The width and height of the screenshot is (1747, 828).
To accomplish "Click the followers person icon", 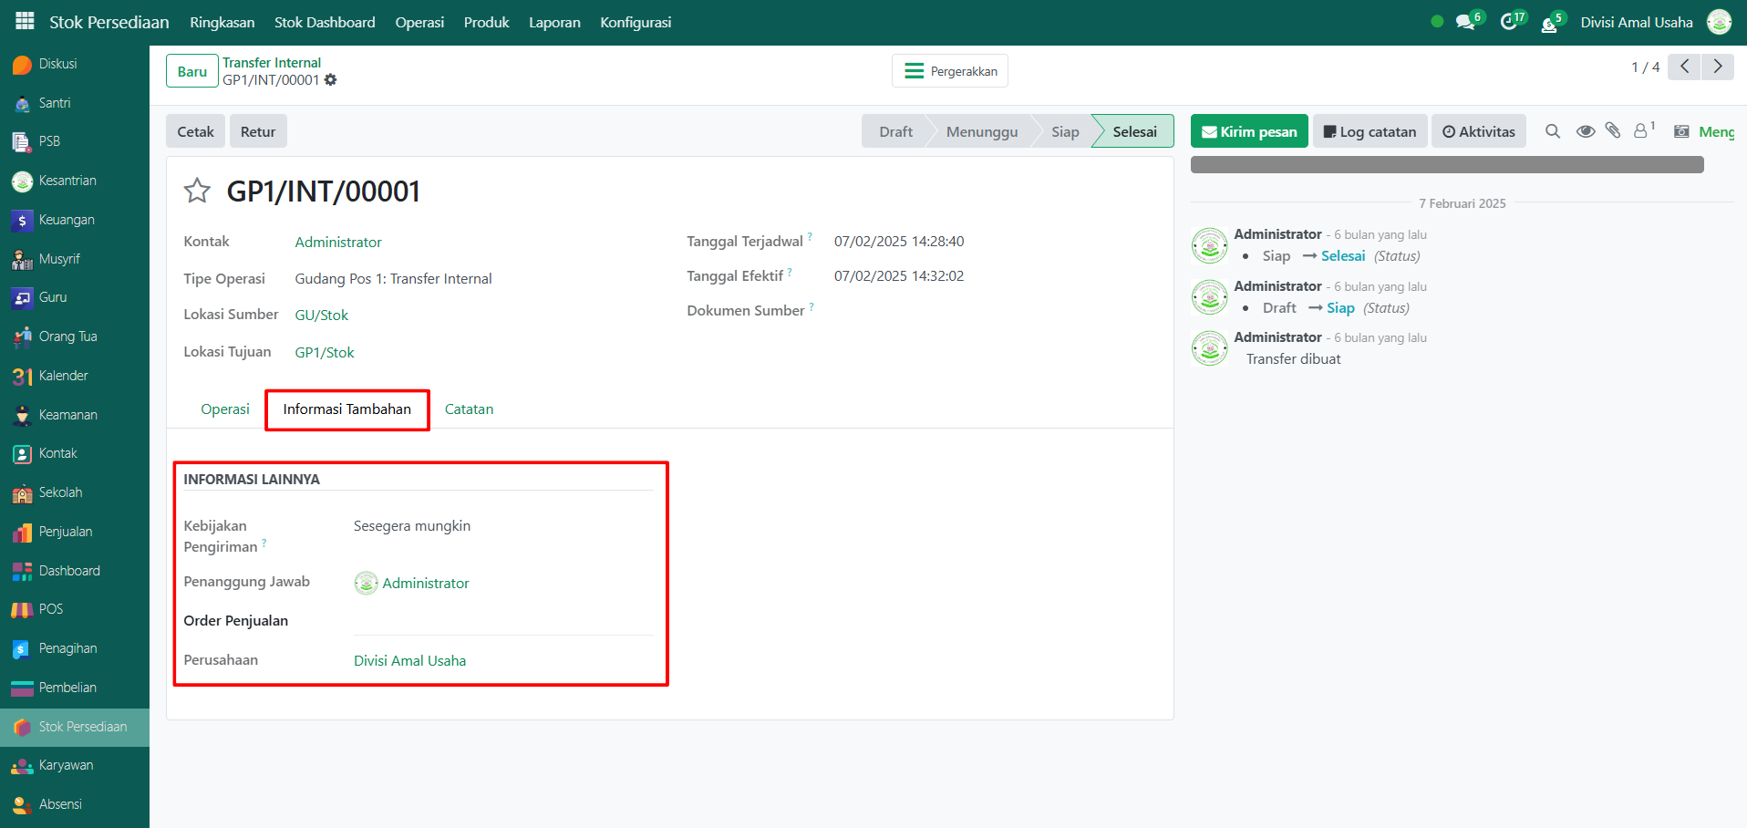I will point(1641,131).
